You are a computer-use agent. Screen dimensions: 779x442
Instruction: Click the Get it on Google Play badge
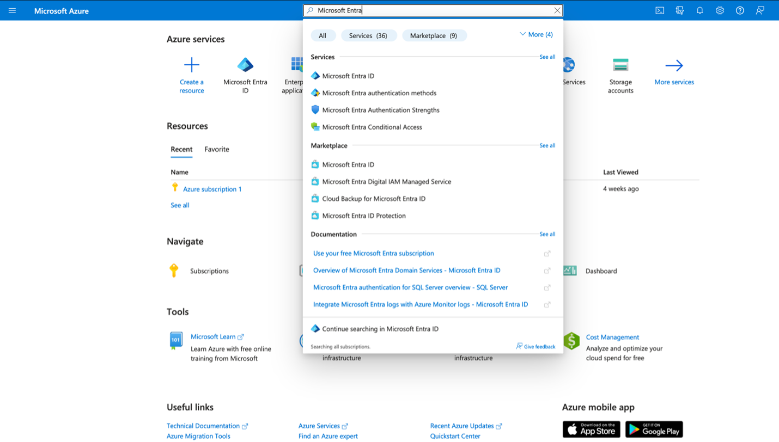(654, 429)
